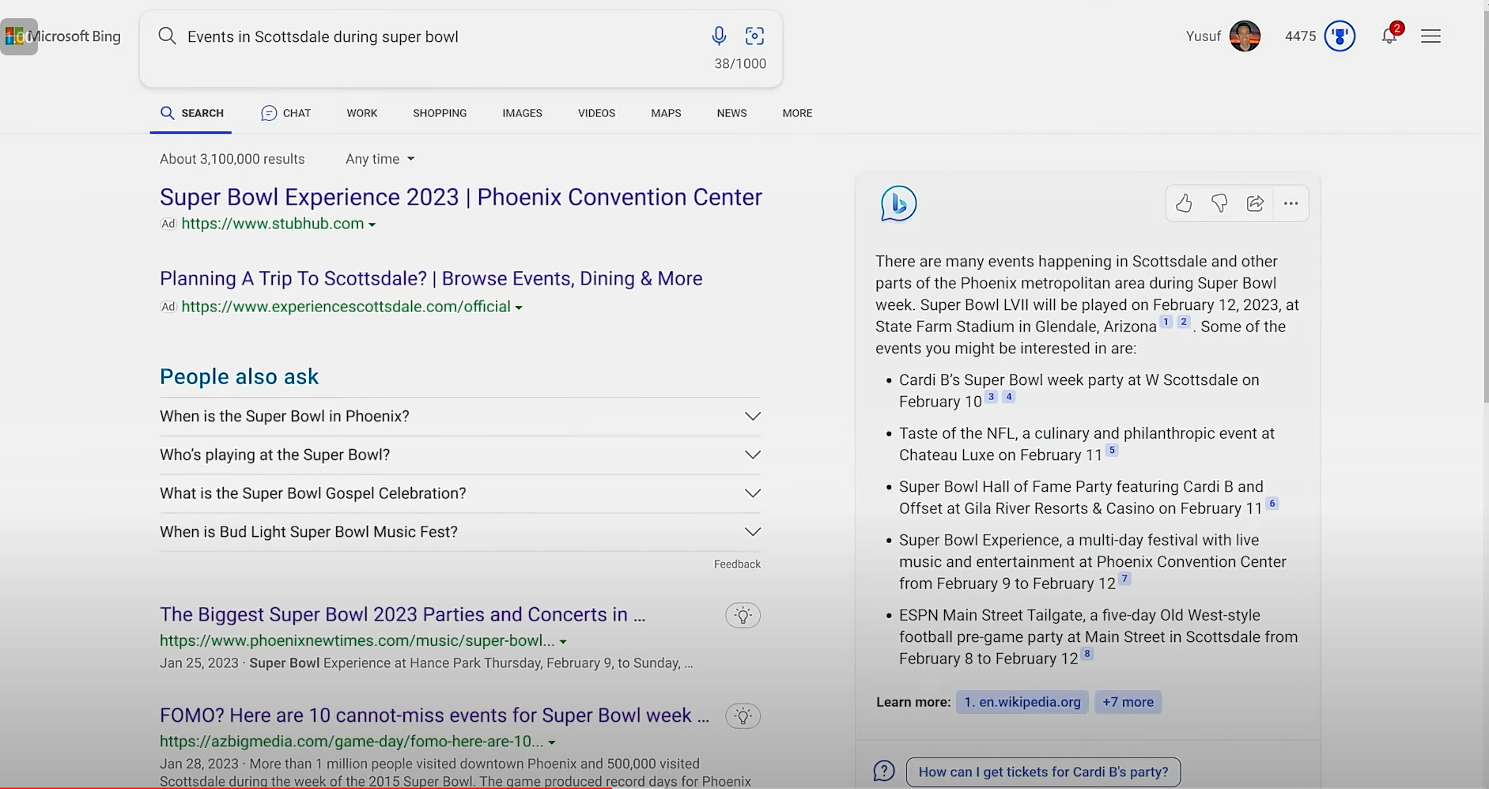
Task: Start voice search with microphone icon
Action: pyautogui.click(x=718, y=36)
